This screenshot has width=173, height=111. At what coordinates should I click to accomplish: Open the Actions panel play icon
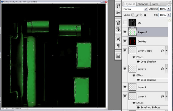point(118,12)
